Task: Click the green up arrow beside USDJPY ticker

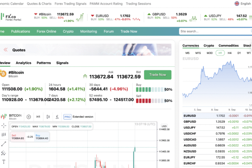Action: point(205,16)
